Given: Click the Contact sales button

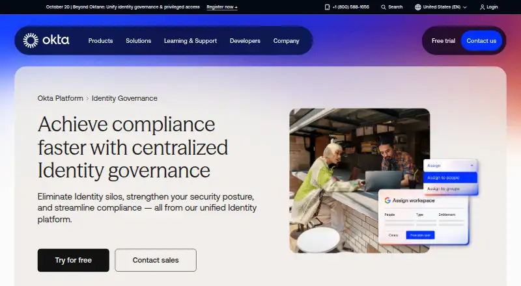Looking at the screenshot, I should (x=156, y=260).
